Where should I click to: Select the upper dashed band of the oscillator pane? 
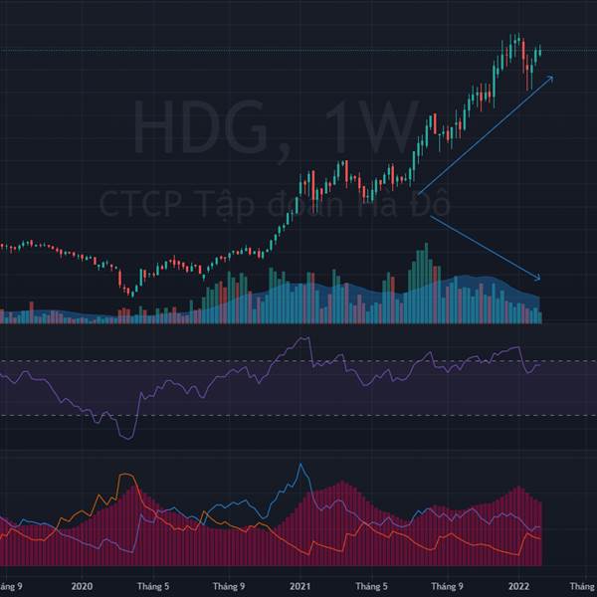298,361
